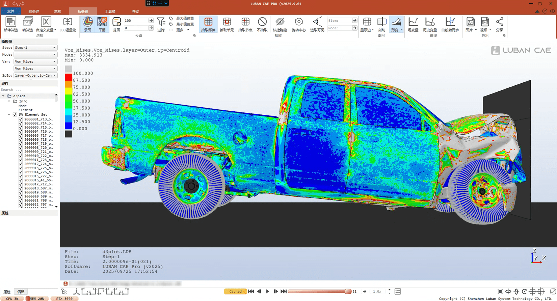Click the 不拾取 no-pick icon

262,24
